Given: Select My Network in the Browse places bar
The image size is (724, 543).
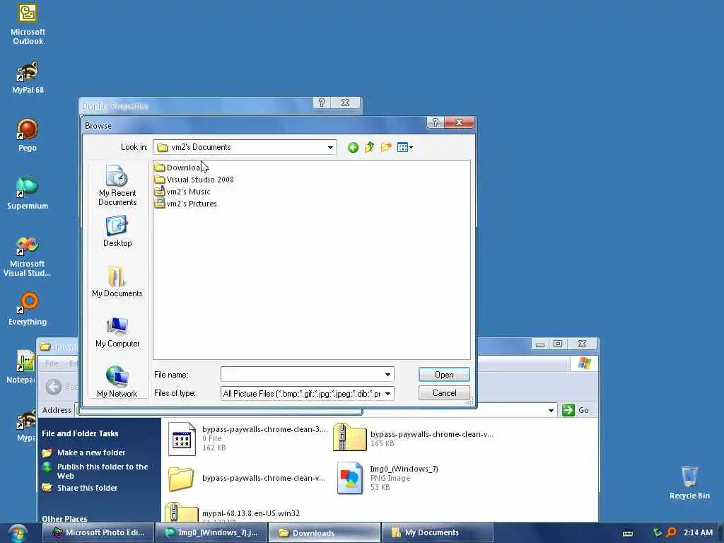Looking at the screenshot, I should 117,381.
